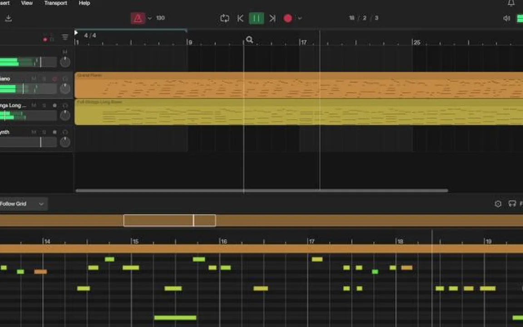The height and width of the screenshot is (327, 523).
Task: Open the Follow Grid dropdown
Action: point(23,203)
